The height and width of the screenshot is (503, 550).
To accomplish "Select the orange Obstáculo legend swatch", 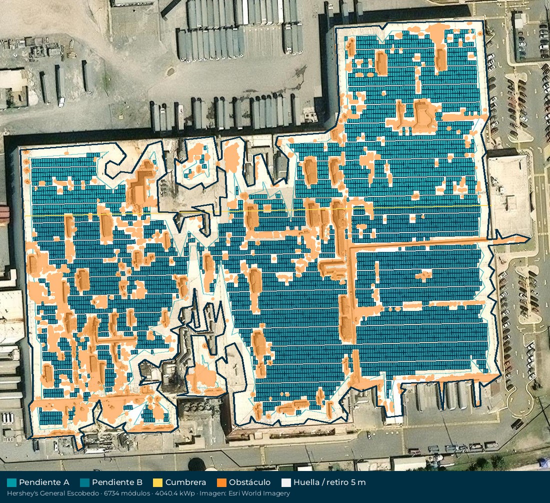I will click(x=221, y=482).
